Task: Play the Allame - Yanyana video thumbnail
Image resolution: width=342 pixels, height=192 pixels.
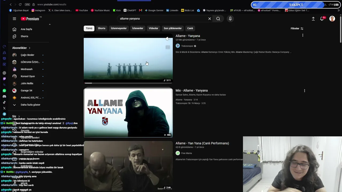Action: 128,58
